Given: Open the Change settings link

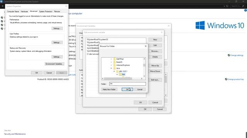Looking at the screenshot, I should [237, 55].
